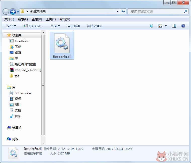Select the 库 library group heading
Viewport: 191px width, 163px height.
point(14,87)
